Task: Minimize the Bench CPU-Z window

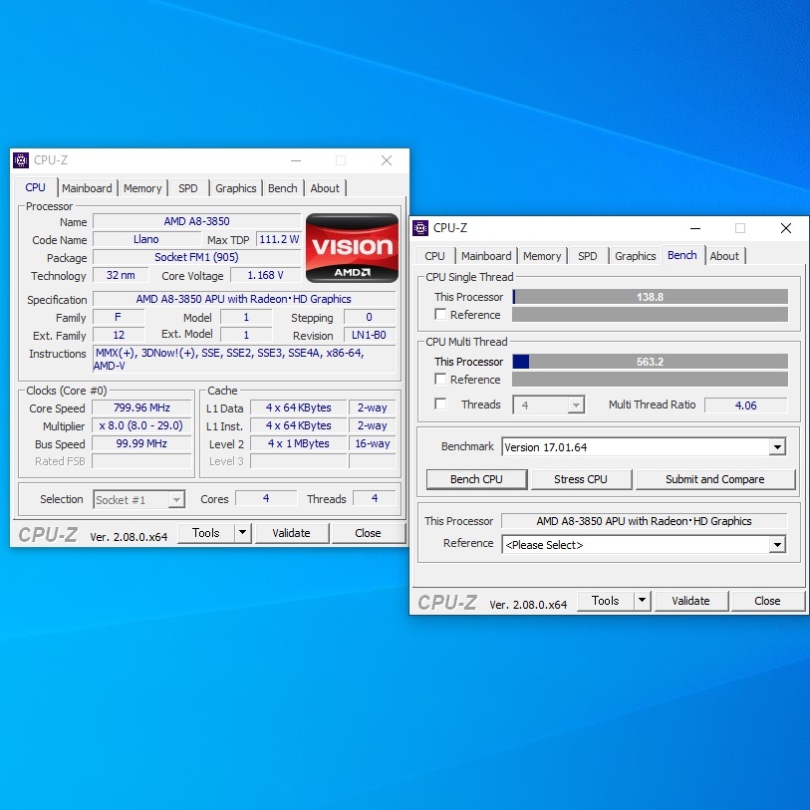Action: 695,228
